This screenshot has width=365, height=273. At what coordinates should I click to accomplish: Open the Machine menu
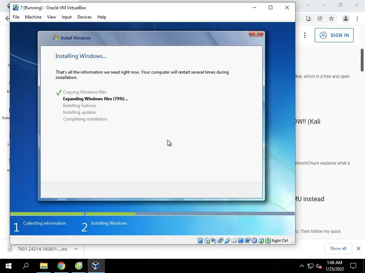tap(33, 17)
